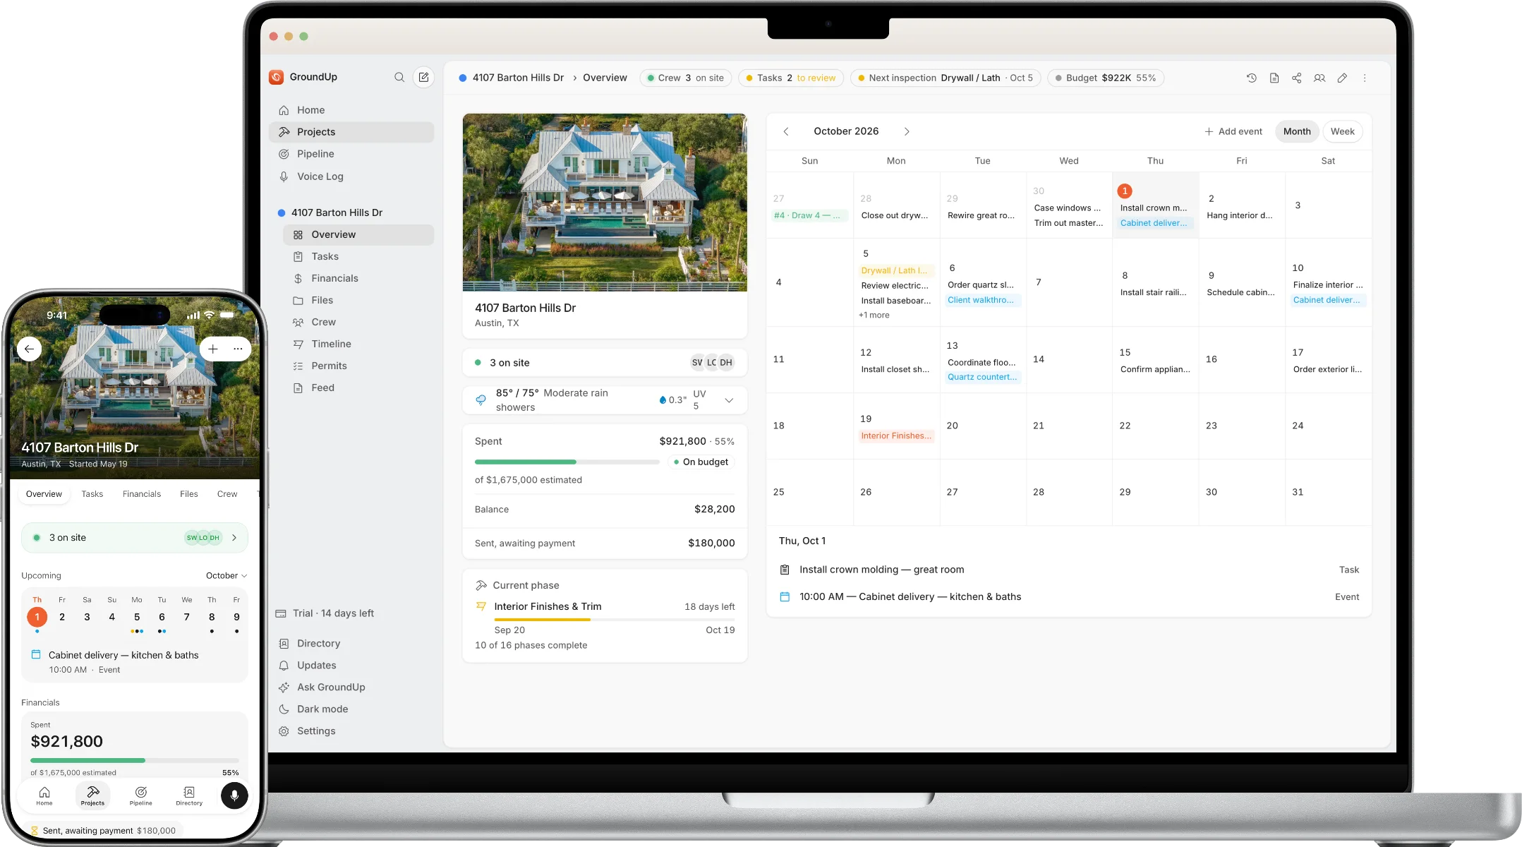The height and width of the screenshot is (847, 1522).
Task: Go to the next month in calendar
Action: click(x=907, y=131)
